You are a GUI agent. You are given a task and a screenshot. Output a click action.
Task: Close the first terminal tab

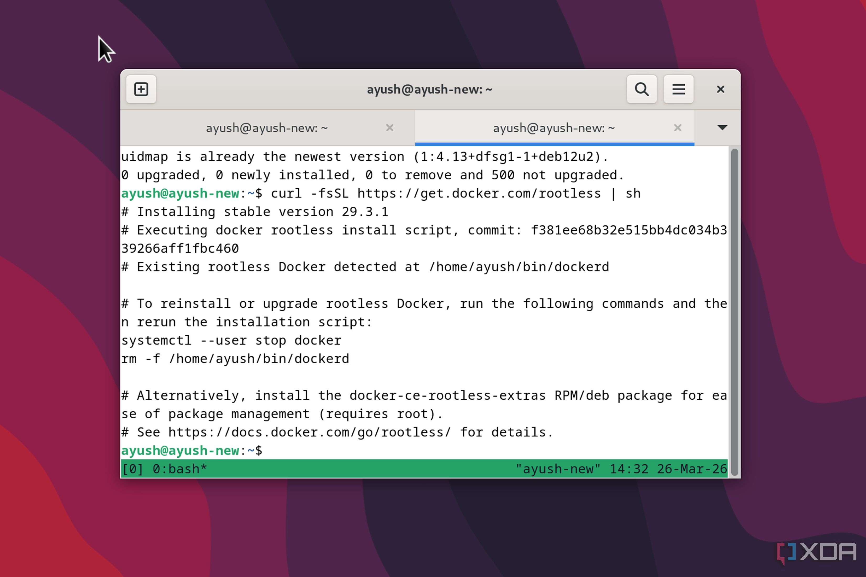pyautogui.click(x=390, y=128)
